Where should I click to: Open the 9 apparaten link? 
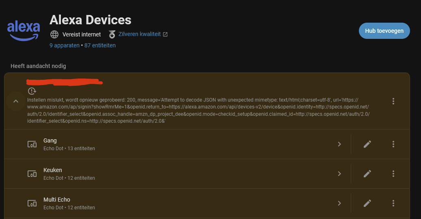coord(65,45)
